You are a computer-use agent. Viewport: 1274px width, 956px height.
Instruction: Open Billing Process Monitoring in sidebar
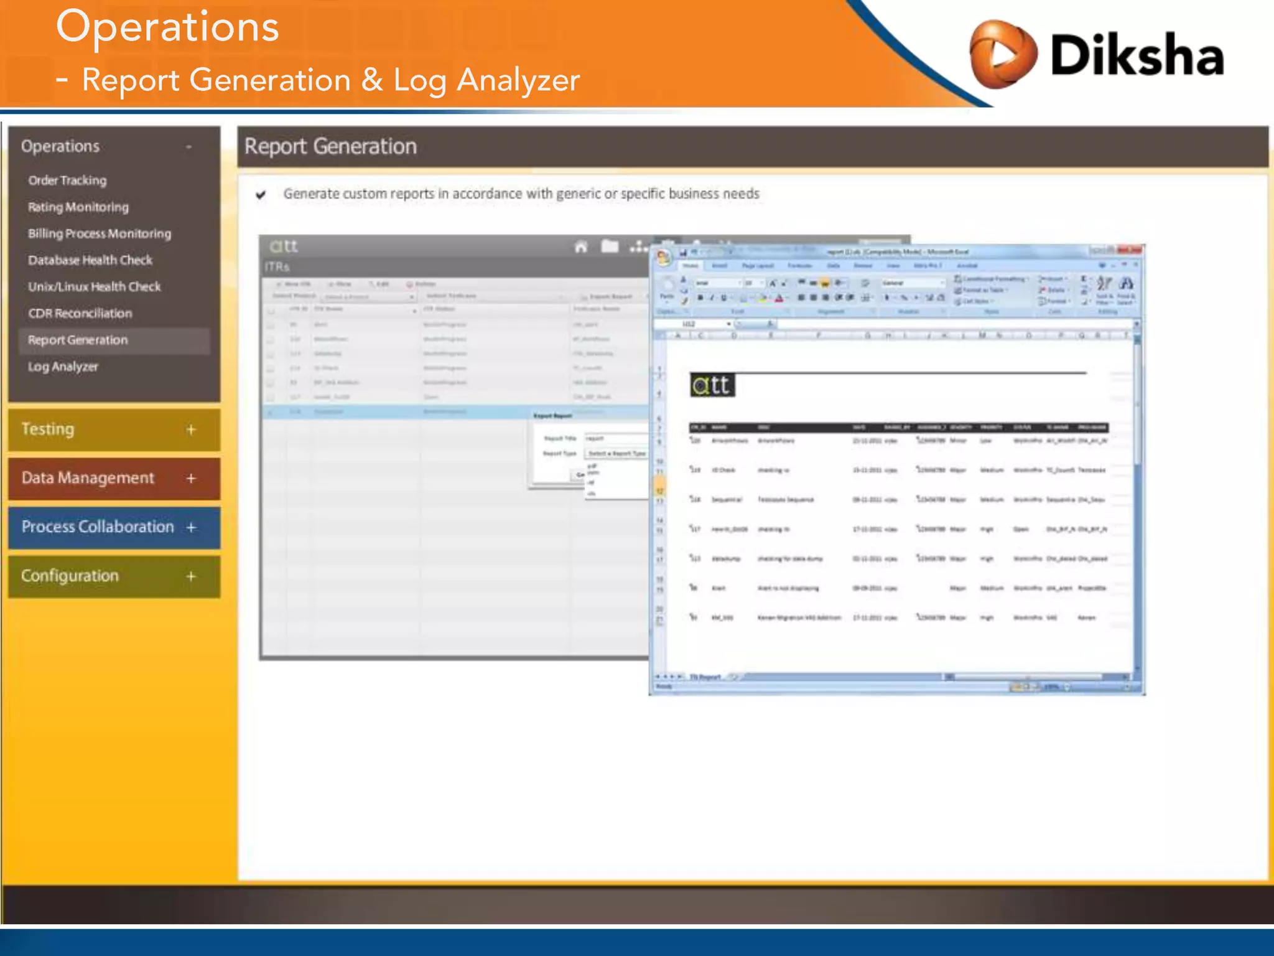click(x=100, y=234)
